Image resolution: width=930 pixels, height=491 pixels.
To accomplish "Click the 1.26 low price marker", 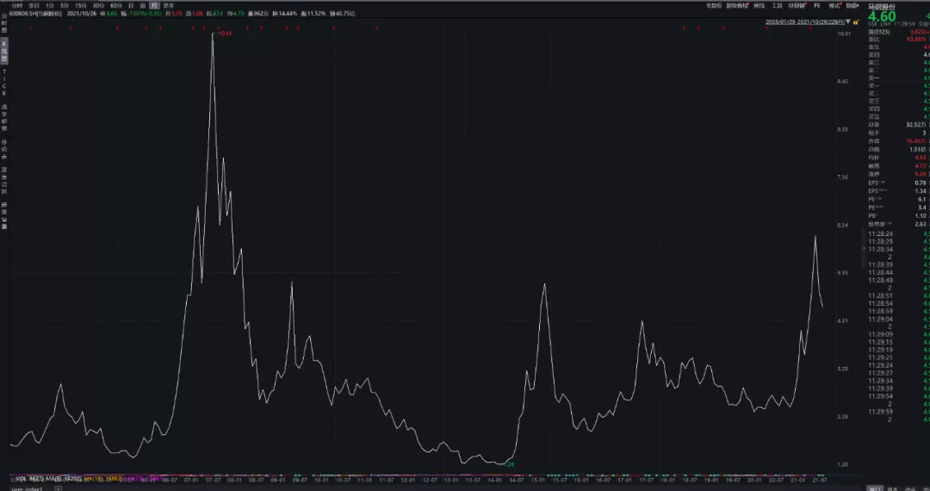I will pyautogui.click(x=509, y=464).
